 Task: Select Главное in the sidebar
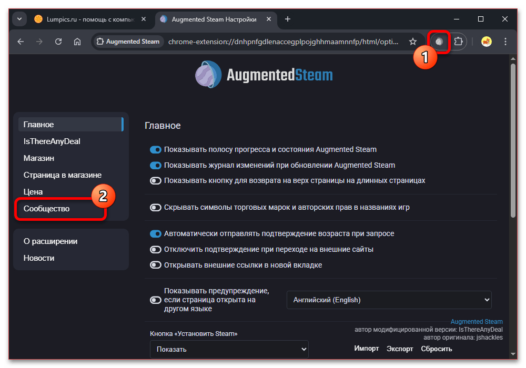coord(71,125)
